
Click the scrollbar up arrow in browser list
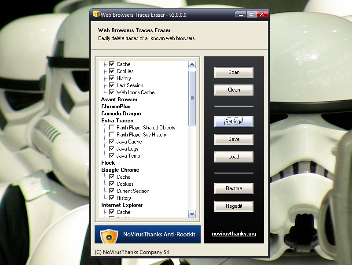(192, 65)
